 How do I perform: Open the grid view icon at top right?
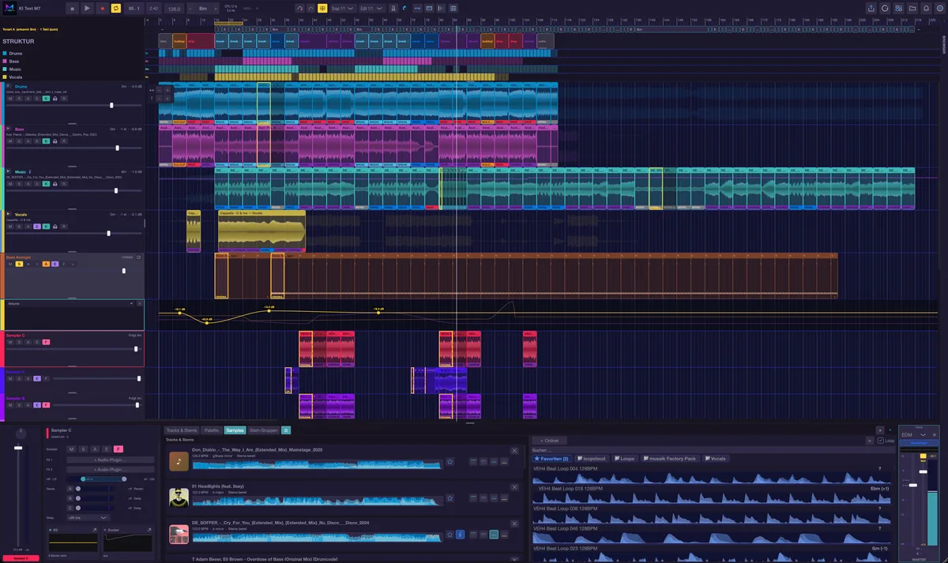tap(899, 8)
